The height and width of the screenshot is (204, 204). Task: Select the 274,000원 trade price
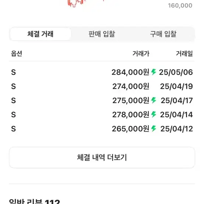pyautogui.click(x=131, y=87)
